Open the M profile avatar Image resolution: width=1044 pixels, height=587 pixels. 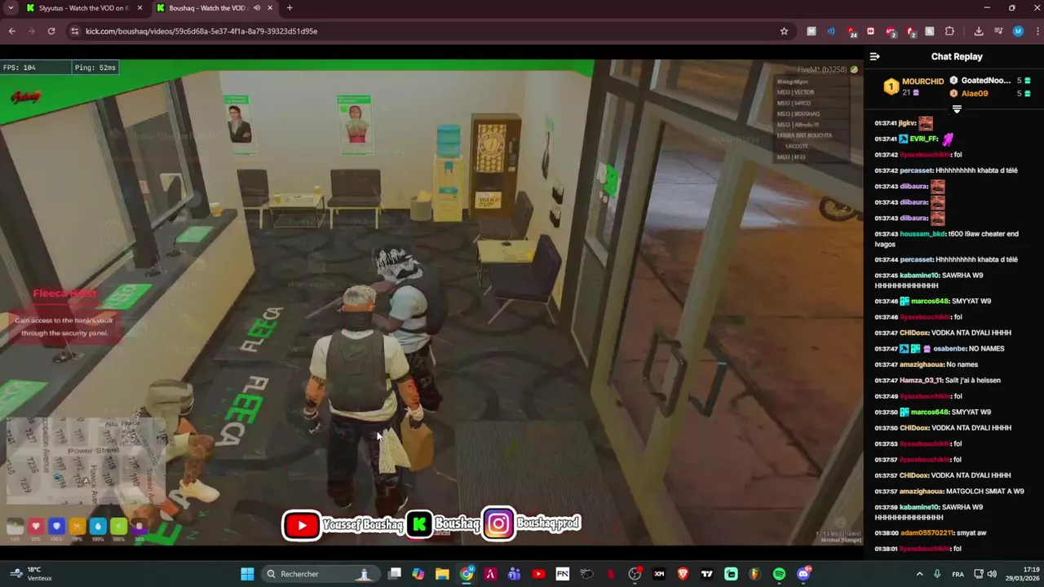pos(1018,31)
